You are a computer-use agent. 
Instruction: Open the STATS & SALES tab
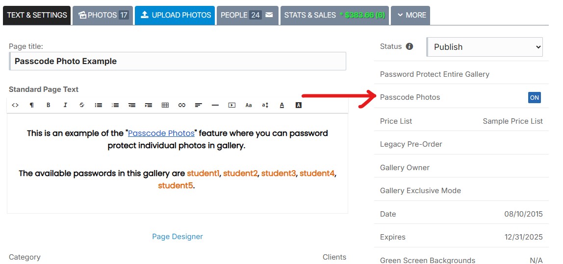click(334, 15)
